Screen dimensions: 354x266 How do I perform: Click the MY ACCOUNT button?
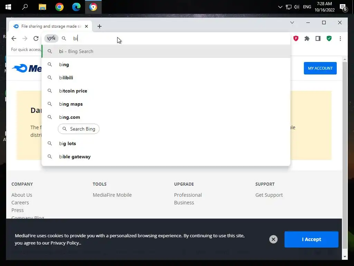point(320,68)
